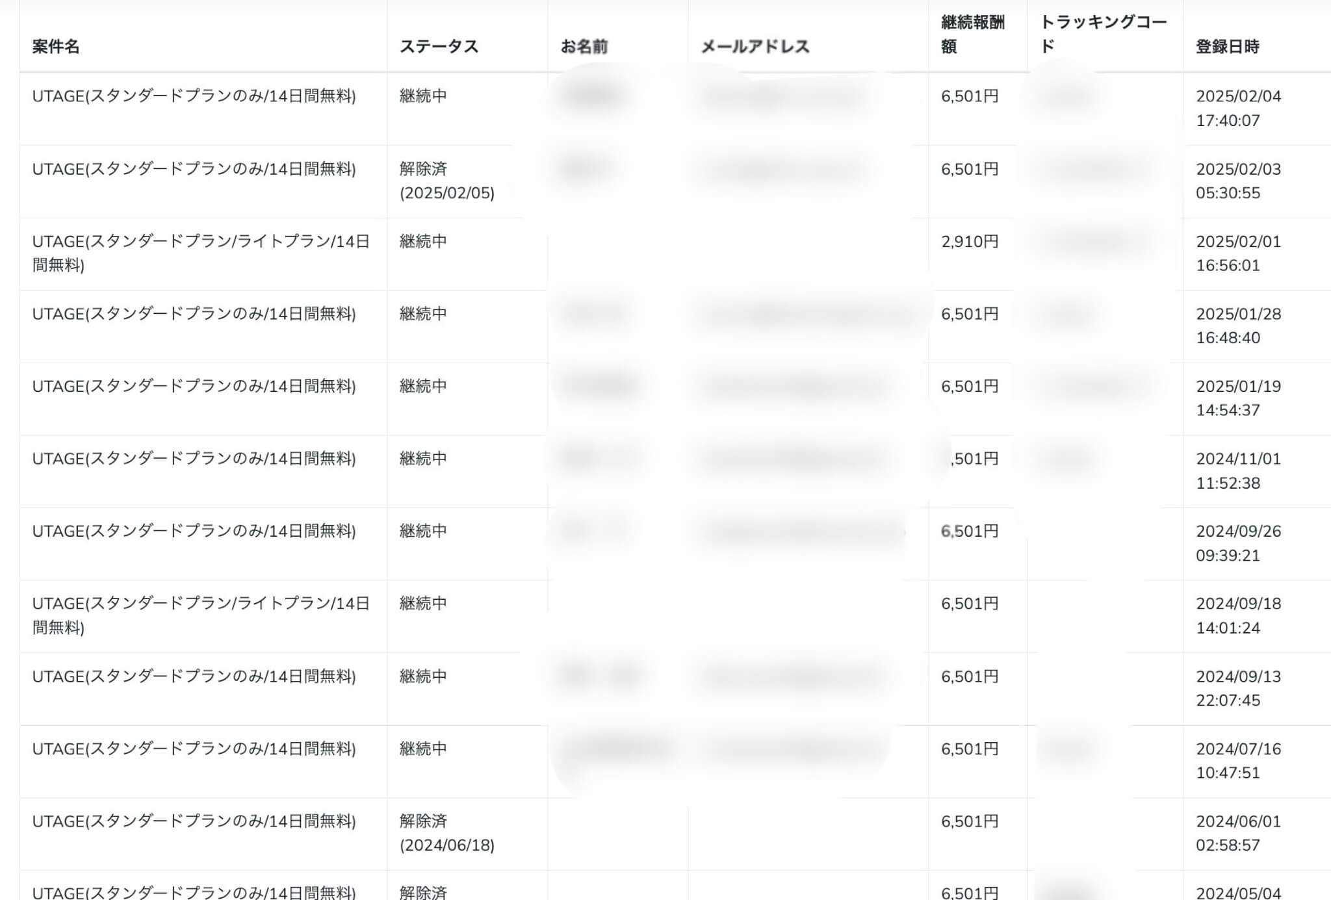
Task: Select the date 2024/09/26 09:39:21
Action: click(1239, 543)
